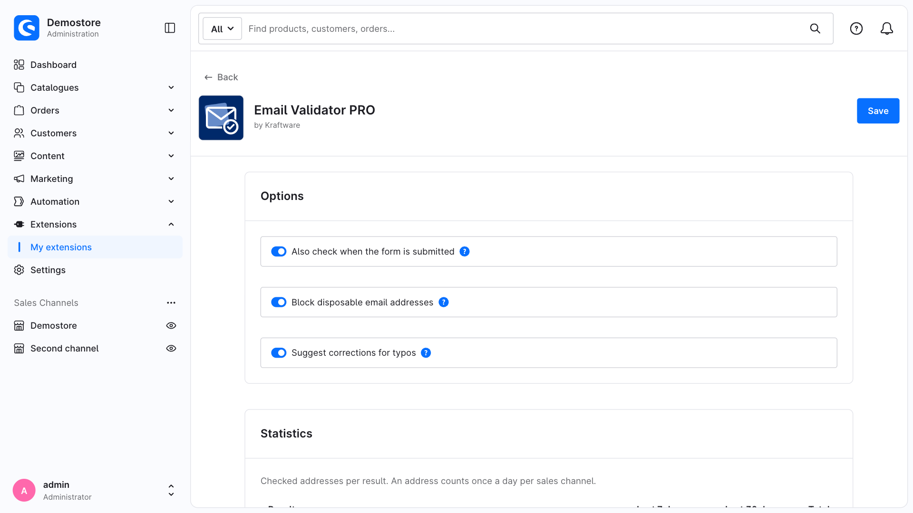The image size is (913, 513).
Task: Open the Settings menu item
Action: 95,270
